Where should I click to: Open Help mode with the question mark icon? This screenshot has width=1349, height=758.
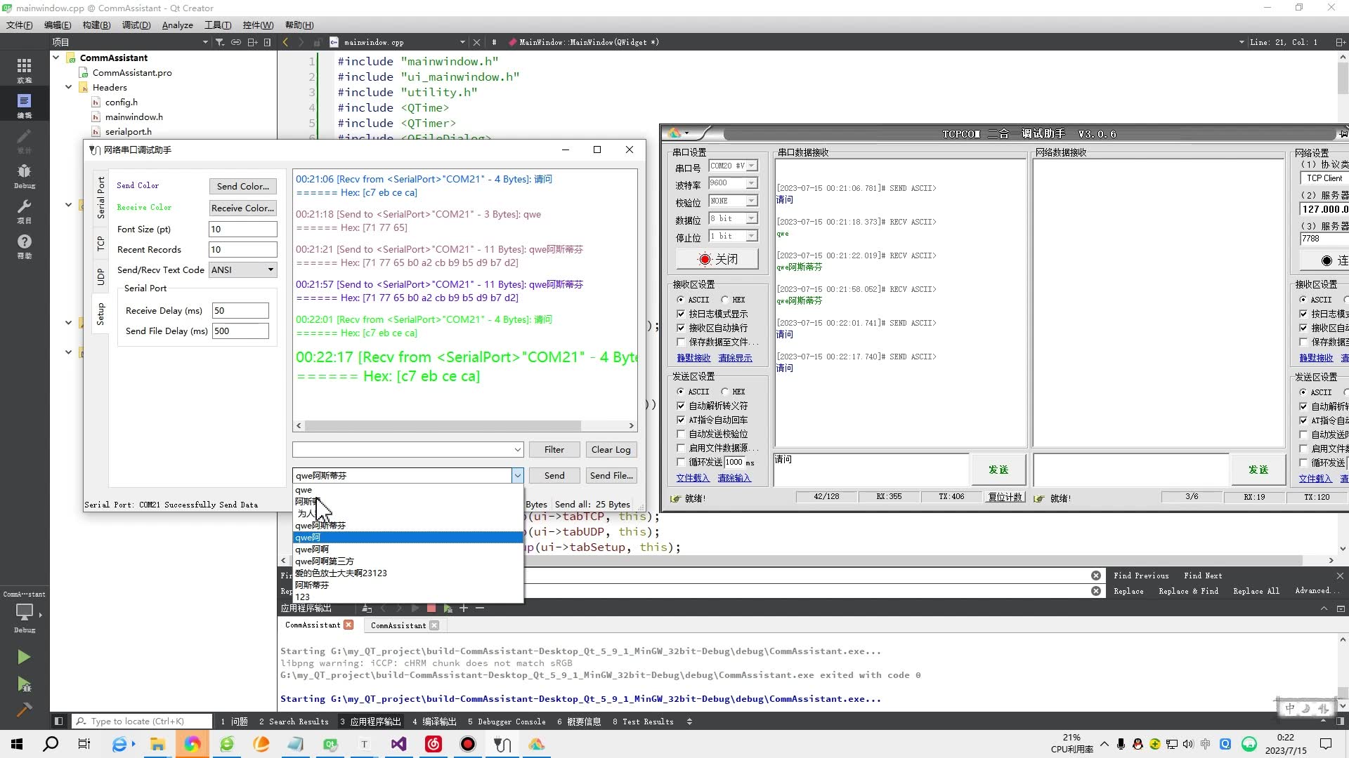pyautogui.click(x=25, y=246)
